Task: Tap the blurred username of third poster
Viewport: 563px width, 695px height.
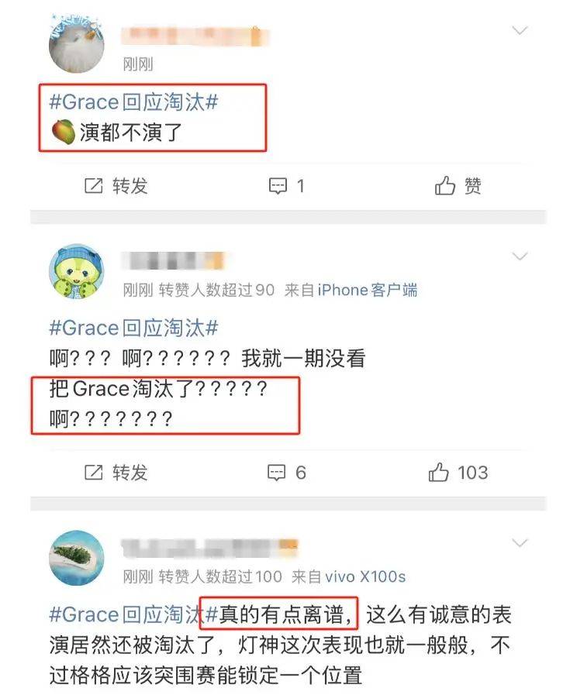Action: [209, 548]
